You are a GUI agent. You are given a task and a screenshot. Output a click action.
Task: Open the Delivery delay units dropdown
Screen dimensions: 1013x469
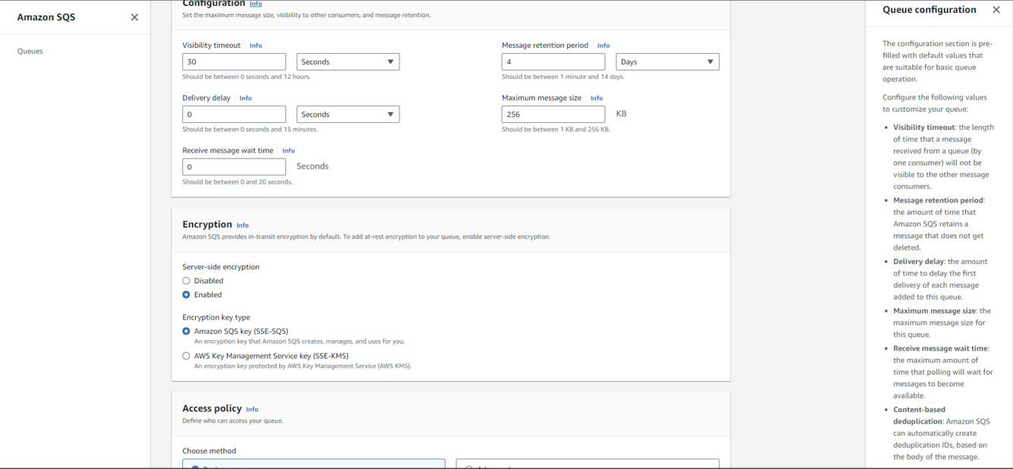348,114
